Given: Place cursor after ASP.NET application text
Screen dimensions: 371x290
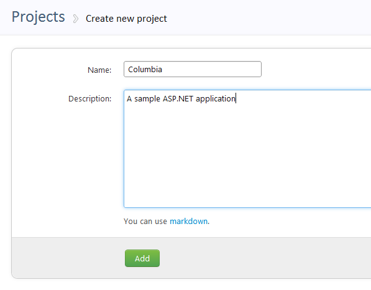Looking at the screenshot, I should (x=236, y=98).
